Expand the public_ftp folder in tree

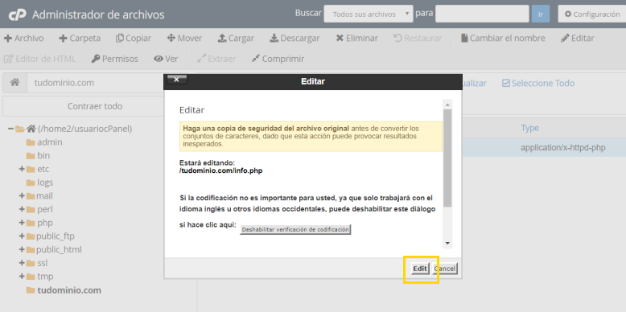coord(22,236)
